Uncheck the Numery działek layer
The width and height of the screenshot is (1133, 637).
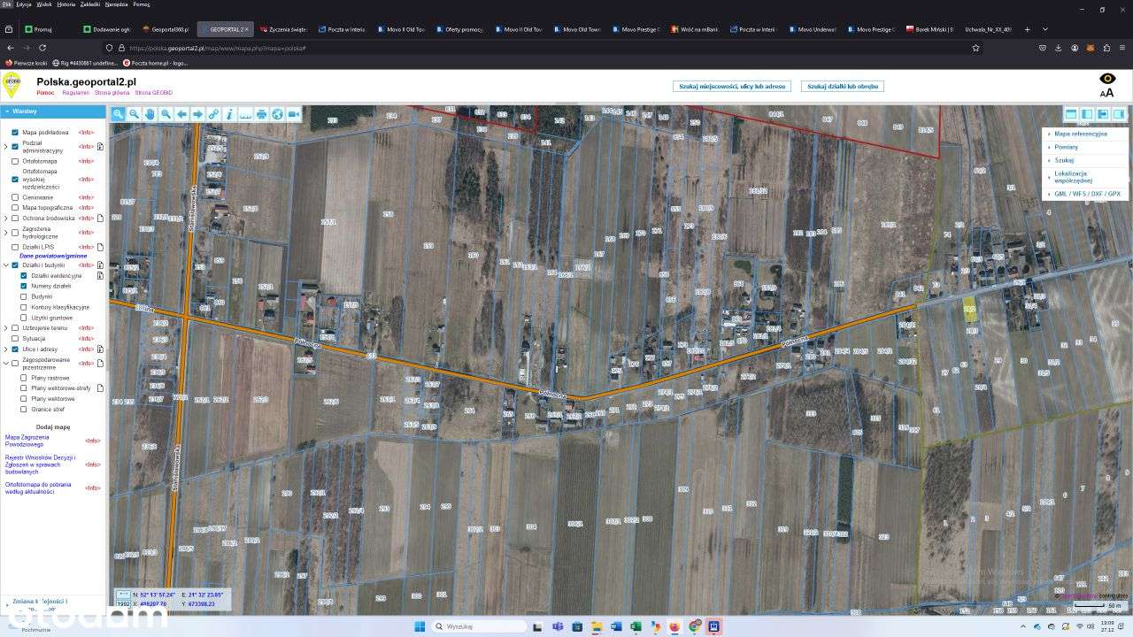pyautogui.click(x=24, y=286)
